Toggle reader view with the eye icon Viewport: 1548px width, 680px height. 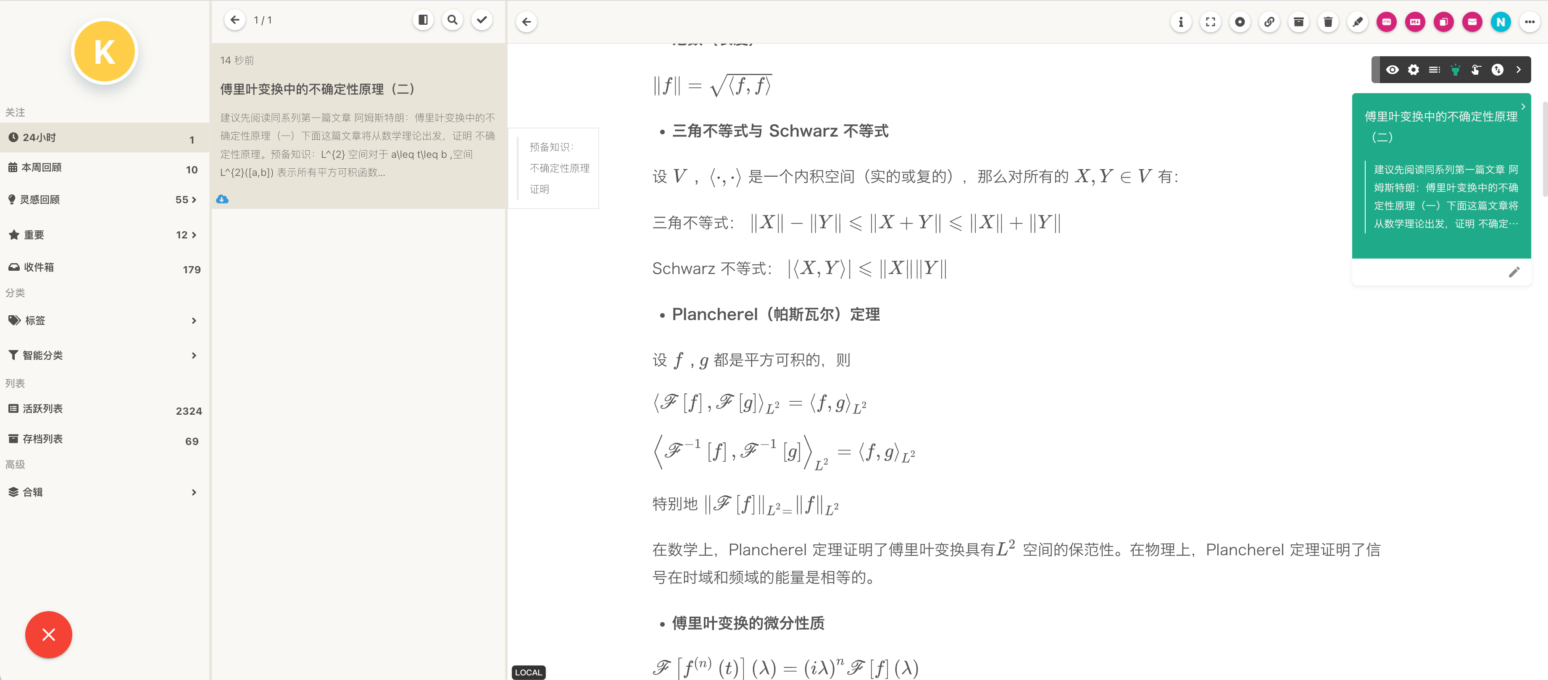pyautogui.click(x=1393, y=70)
